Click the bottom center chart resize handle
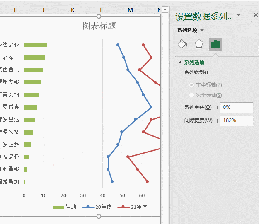This screenshot has height=224, width=259. pos(99,216)
